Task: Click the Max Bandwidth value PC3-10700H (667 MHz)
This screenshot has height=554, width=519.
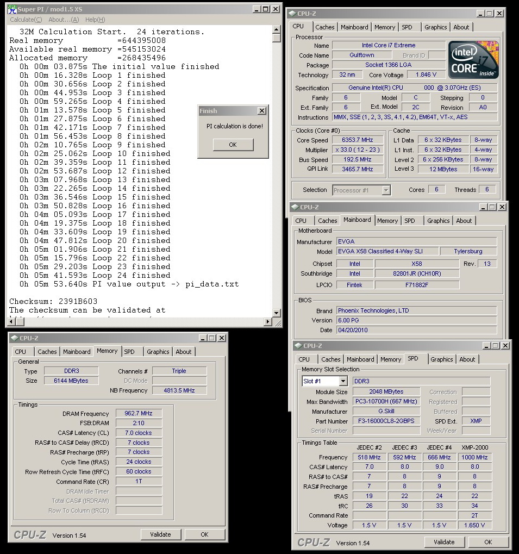Action: point(386,401)
